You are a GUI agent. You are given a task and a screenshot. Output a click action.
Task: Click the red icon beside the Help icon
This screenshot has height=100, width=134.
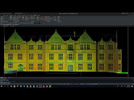(x=55, y=17)
